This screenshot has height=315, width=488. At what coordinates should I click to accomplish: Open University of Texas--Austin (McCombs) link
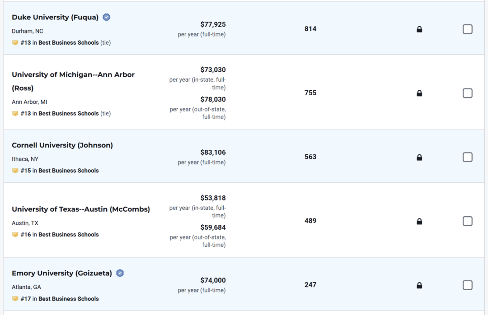(81, 209)
